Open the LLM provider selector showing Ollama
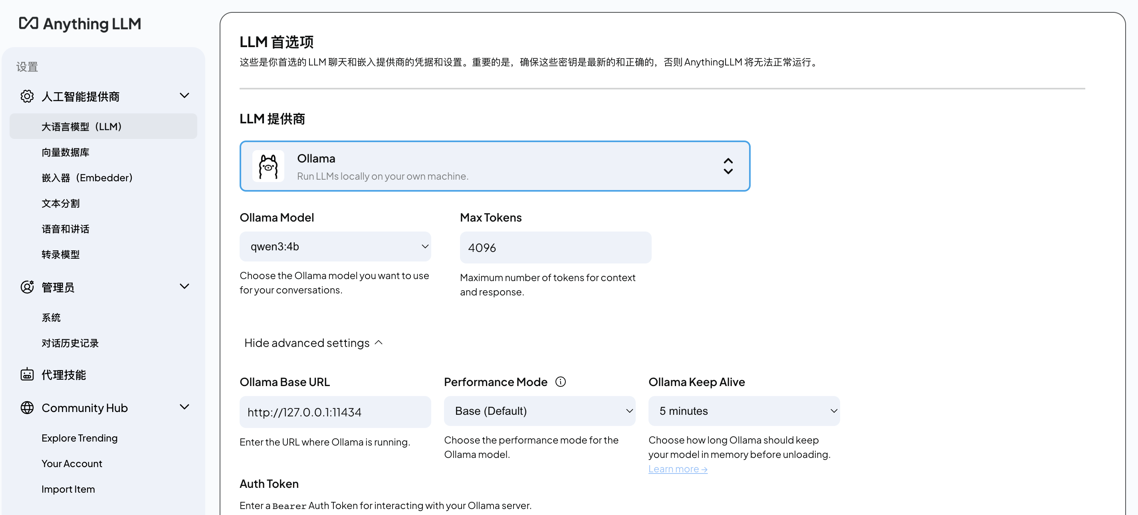The width and height of the screenshot is (1138, 515). 495,166
